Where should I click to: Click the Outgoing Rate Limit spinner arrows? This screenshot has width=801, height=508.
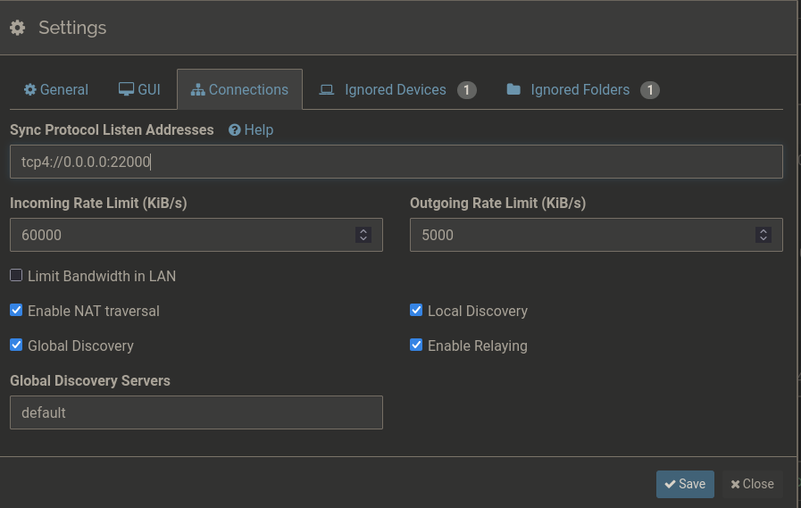click(763, 235)
